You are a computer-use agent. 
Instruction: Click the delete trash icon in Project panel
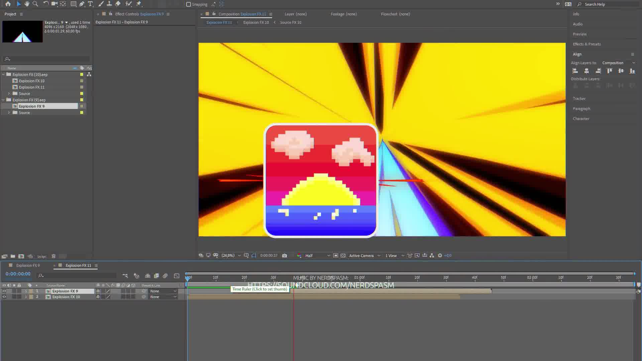click(x=53, y=256)
